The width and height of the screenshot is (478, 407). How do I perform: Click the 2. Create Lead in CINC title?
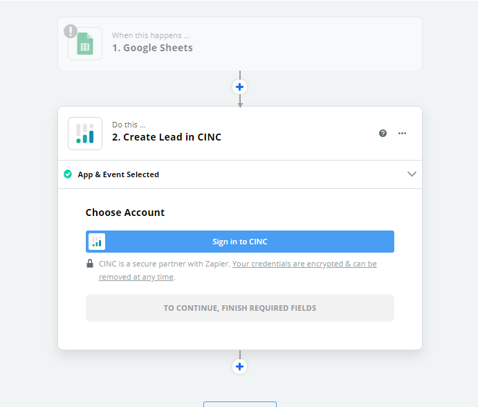click(x=167, y=137)
